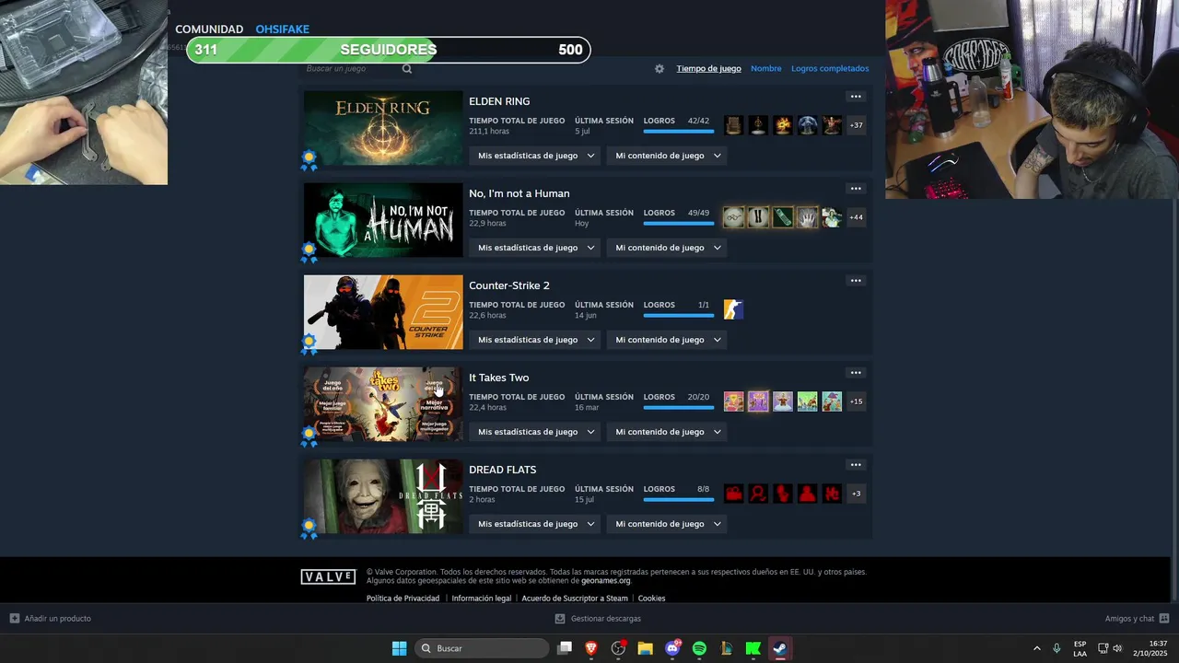Click first No, I'm not a Human achievement icon
This screenshot has height=663, width=1179.
coord(733,217)
